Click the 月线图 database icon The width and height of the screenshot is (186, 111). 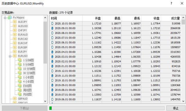tap(20, 94)
